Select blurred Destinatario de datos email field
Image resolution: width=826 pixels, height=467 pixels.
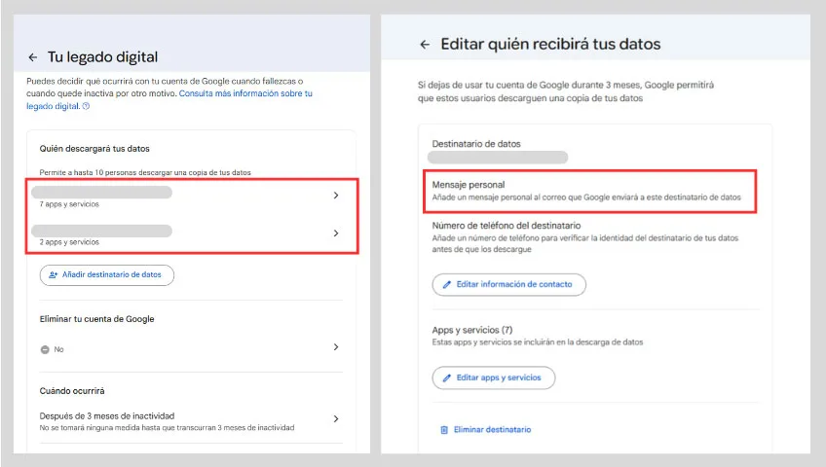[x=498, y=158]
